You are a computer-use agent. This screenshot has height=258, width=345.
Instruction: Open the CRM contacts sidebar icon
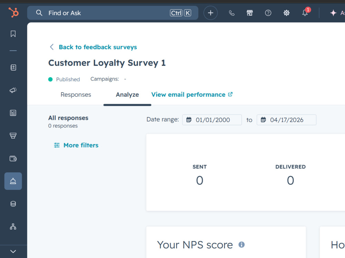click(13, 67)
